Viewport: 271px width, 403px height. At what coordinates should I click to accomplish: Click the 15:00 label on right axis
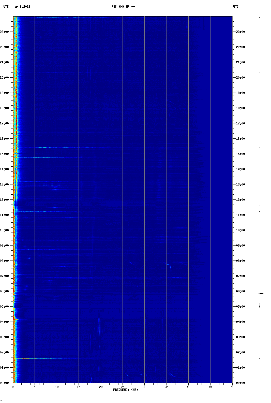(240, 154)
